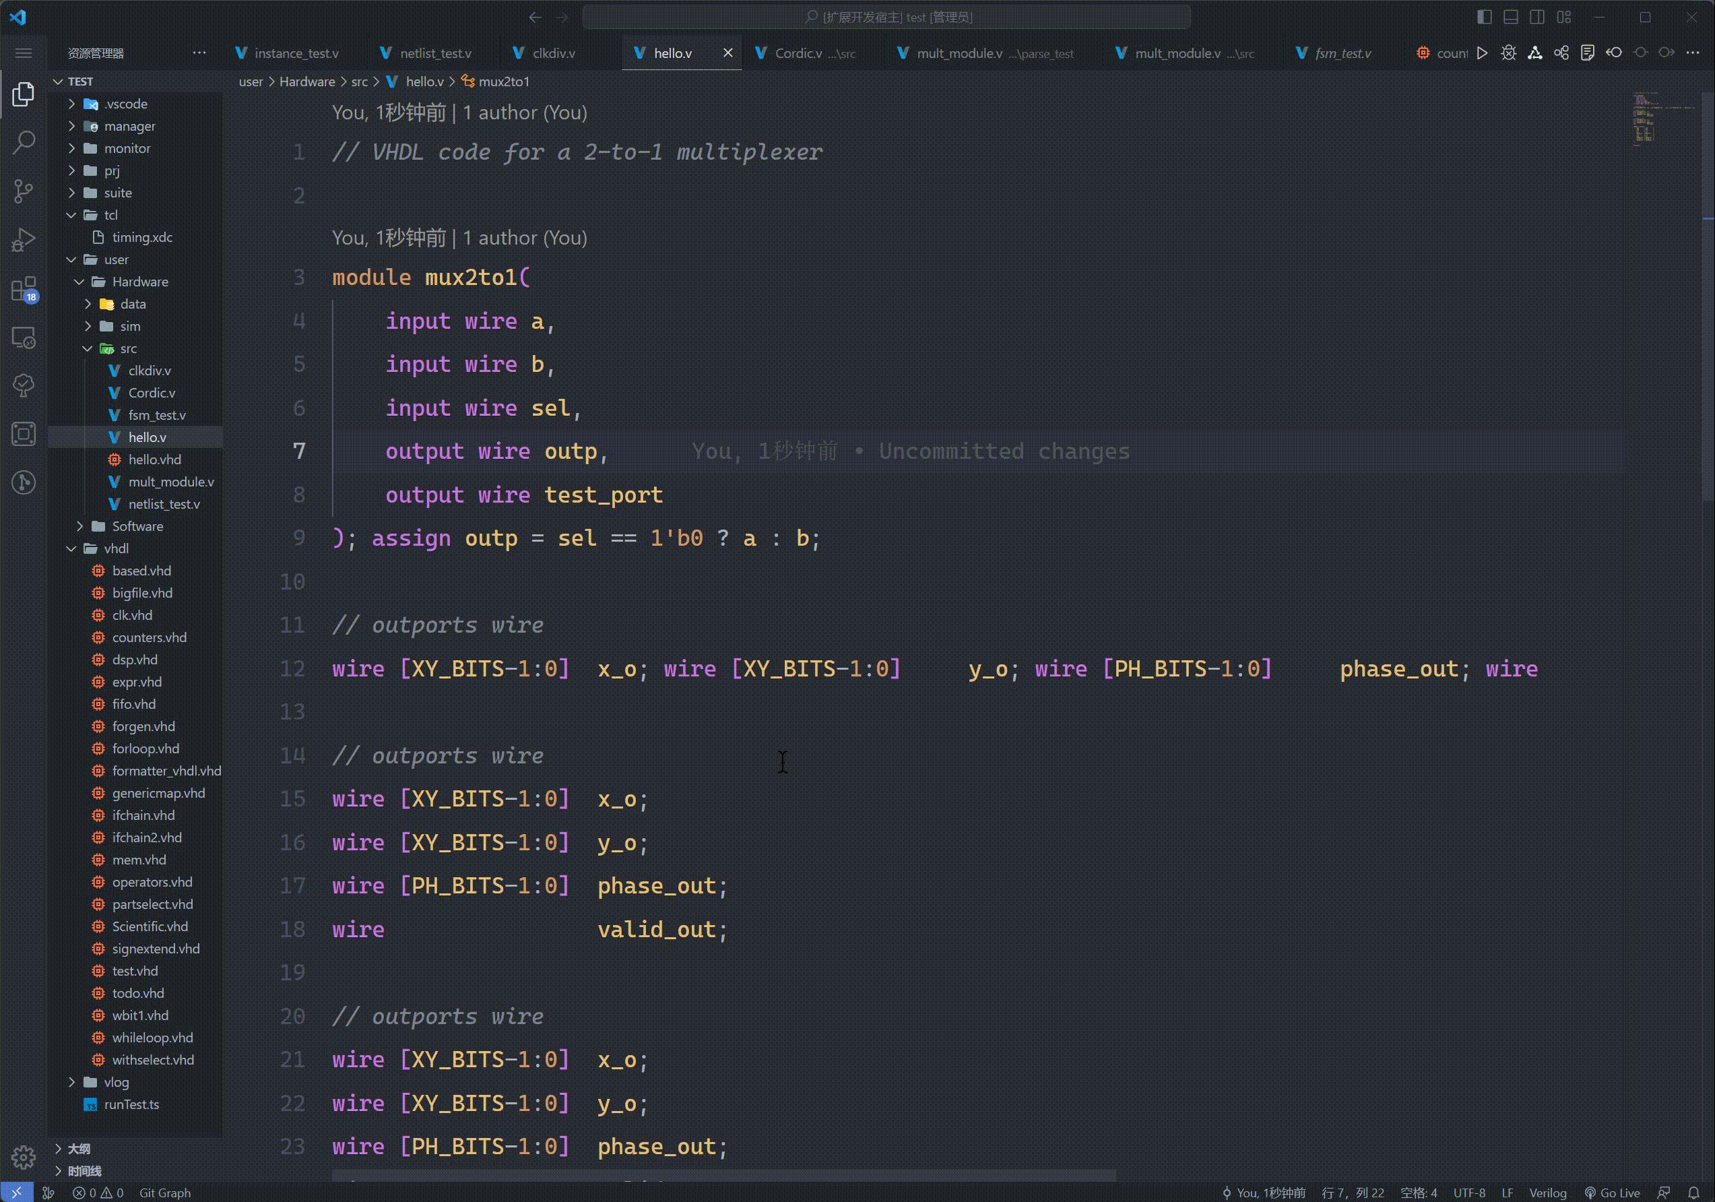Click Git Graph in the status bar
The width and height of the screenshot is (1715, 1202).
165,1193
